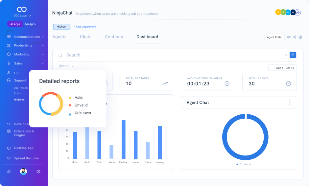Click the Agent Portal button

click(274, 37)
